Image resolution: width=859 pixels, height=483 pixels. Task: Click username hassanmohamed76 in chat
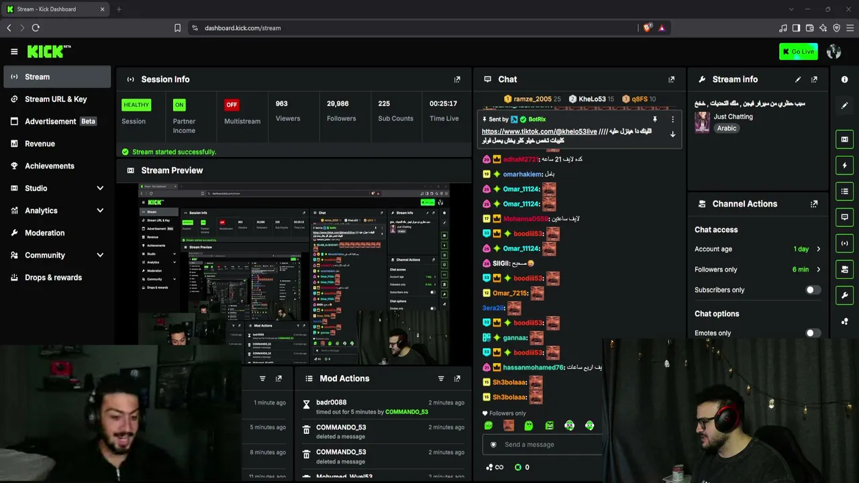tap(534, 368)
